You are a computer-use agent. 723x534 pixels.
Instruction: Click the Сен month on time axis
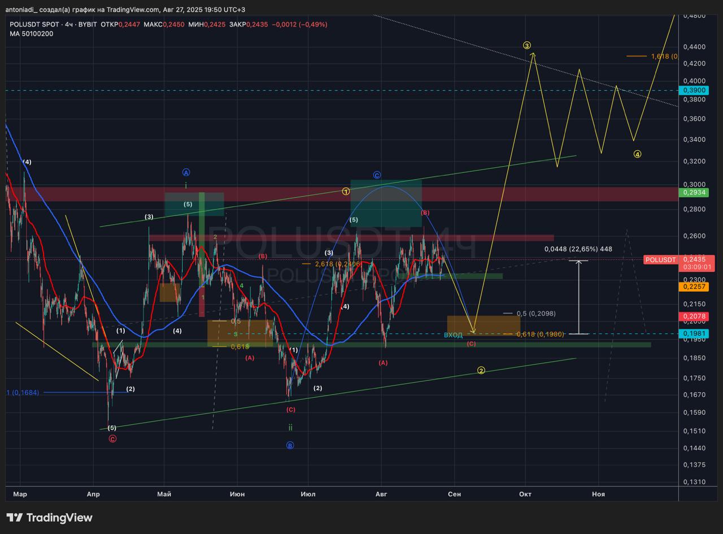point(454,494)
